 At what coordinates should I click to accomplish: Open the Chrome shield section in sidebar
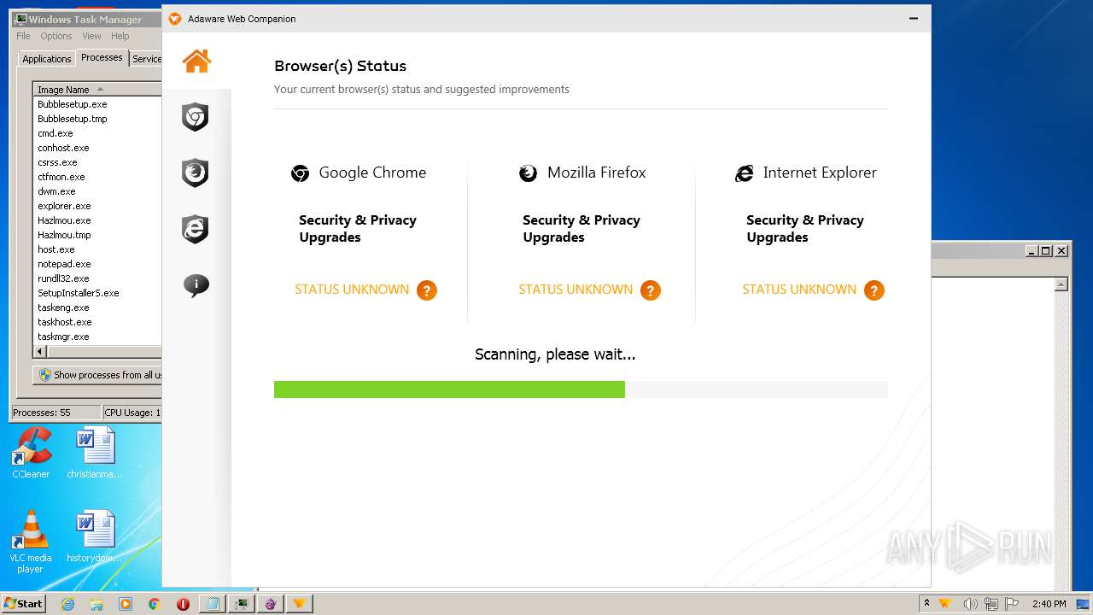coord(196,117)
